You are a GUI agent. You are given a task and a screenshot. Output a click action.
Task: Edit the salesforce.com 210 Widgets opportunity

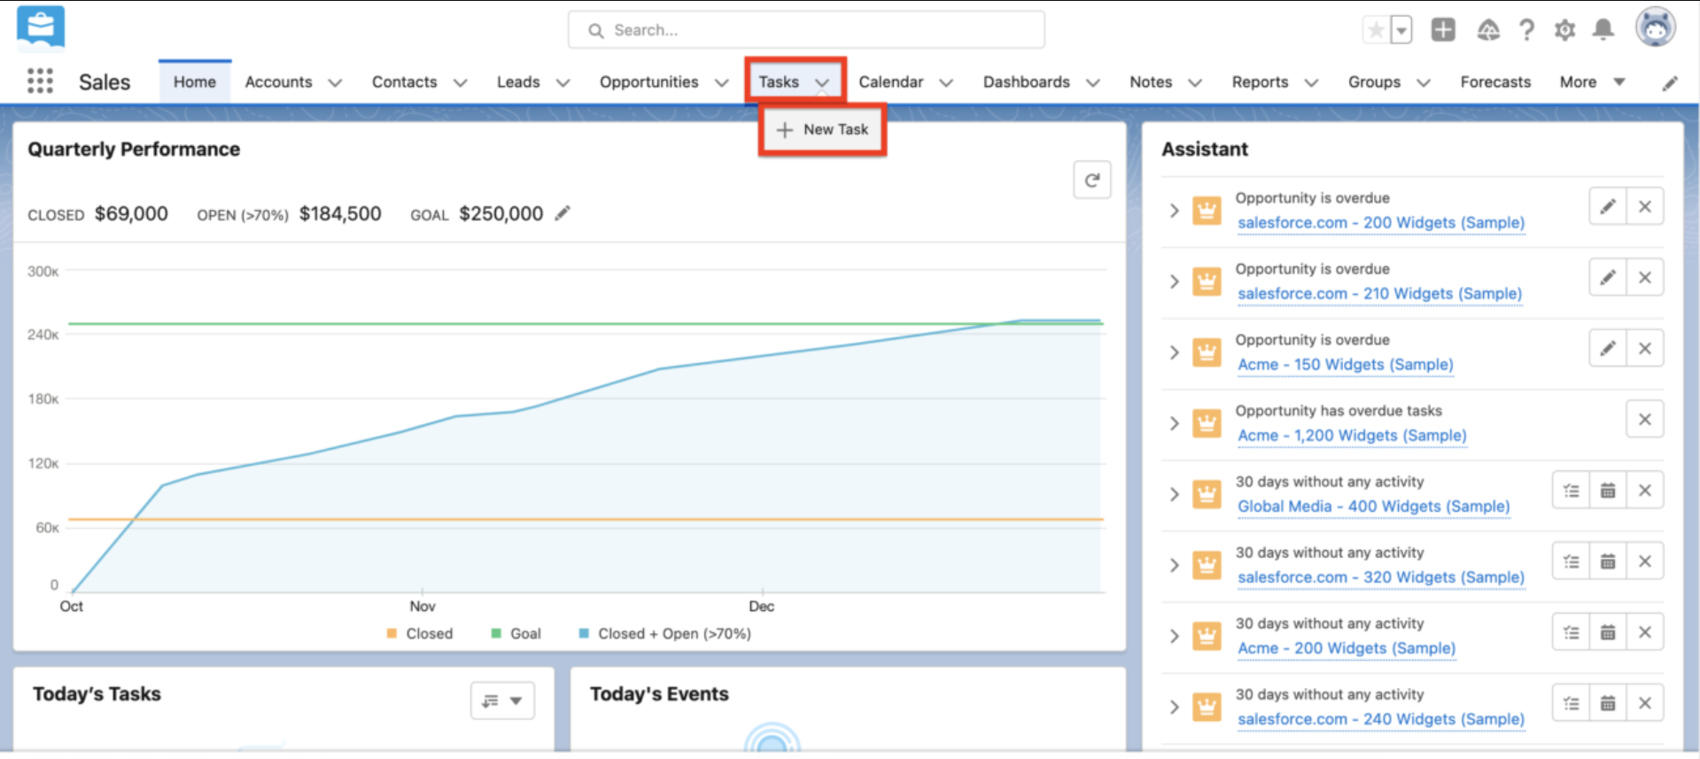pyautogui.click(x=1608, y=277)
